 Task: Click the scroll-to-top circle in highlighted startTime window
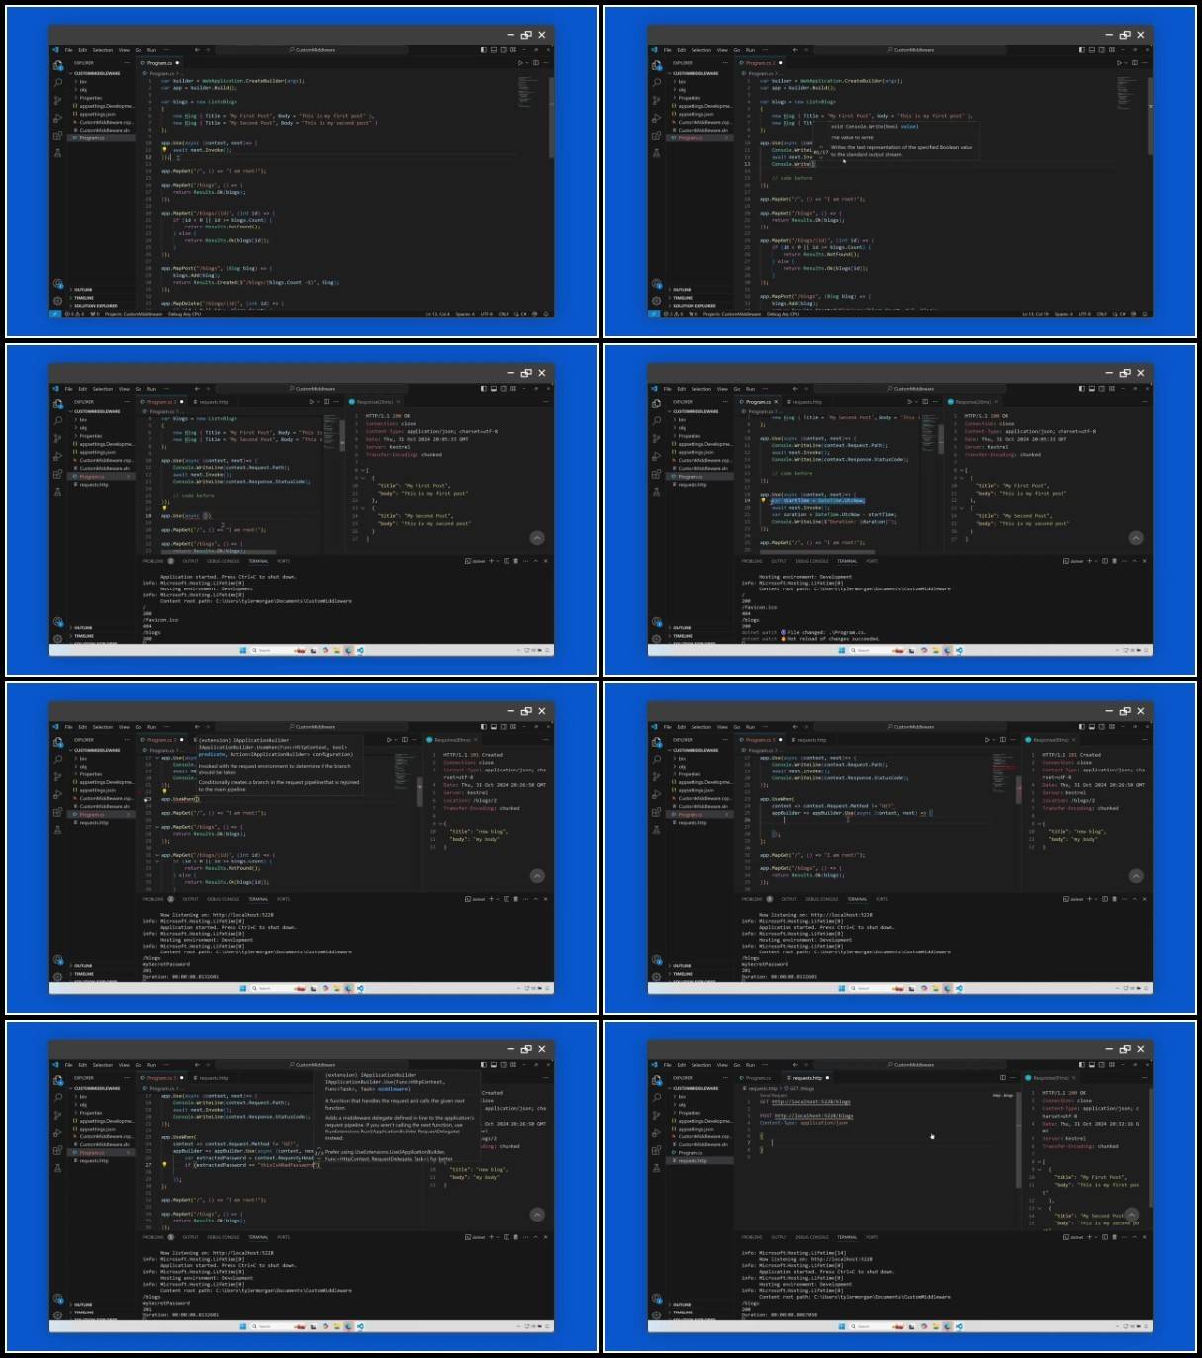pyautogui.click(x=1136, y=538)
